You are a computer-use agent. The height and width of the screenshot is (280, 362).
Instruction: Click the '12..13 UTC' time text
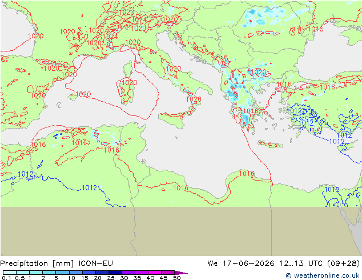click(301, 263)
